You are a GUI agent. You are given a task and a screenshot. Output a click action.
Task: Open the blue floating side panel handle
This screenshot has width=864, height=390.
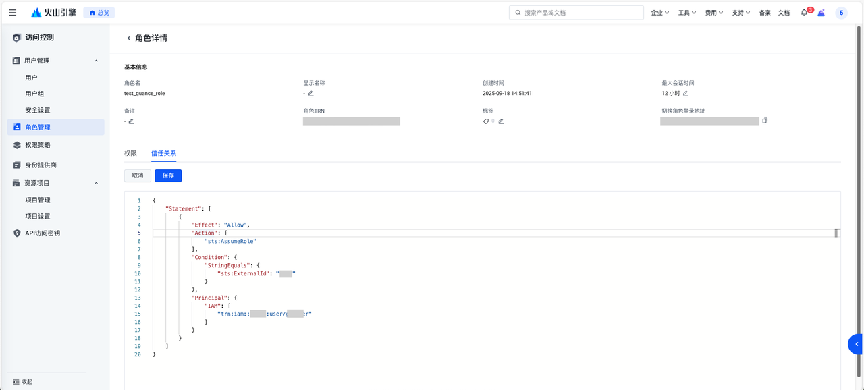click(856, 344)
